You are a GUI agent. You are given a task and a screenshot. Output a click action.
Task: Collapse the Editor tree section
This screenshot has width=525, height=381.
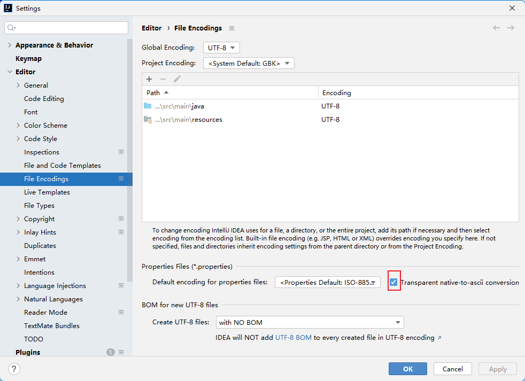click(10, 72)
